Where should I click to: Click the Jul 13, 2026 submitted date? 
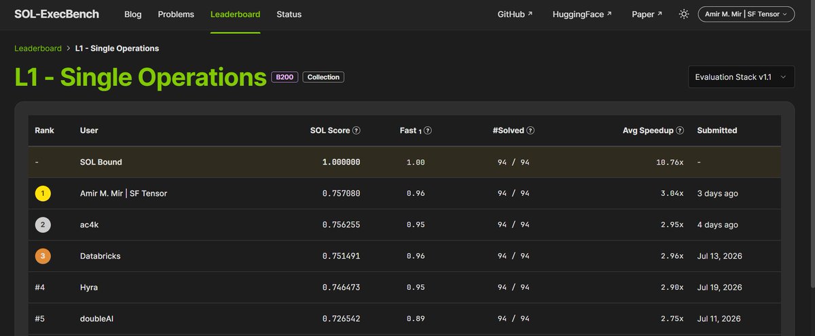[x=720, y=256]
